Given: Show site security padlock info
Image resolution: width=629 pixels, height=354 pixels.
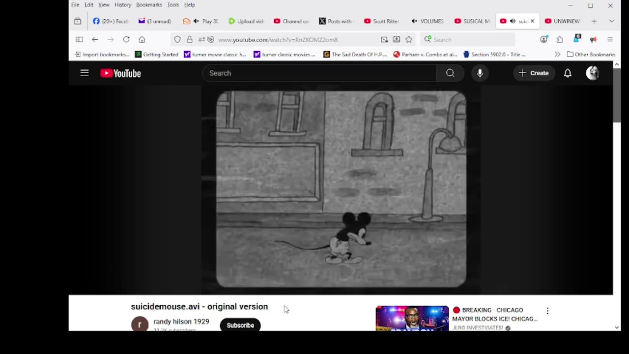Looking at the screenshot, I should (x=190, y=39).
